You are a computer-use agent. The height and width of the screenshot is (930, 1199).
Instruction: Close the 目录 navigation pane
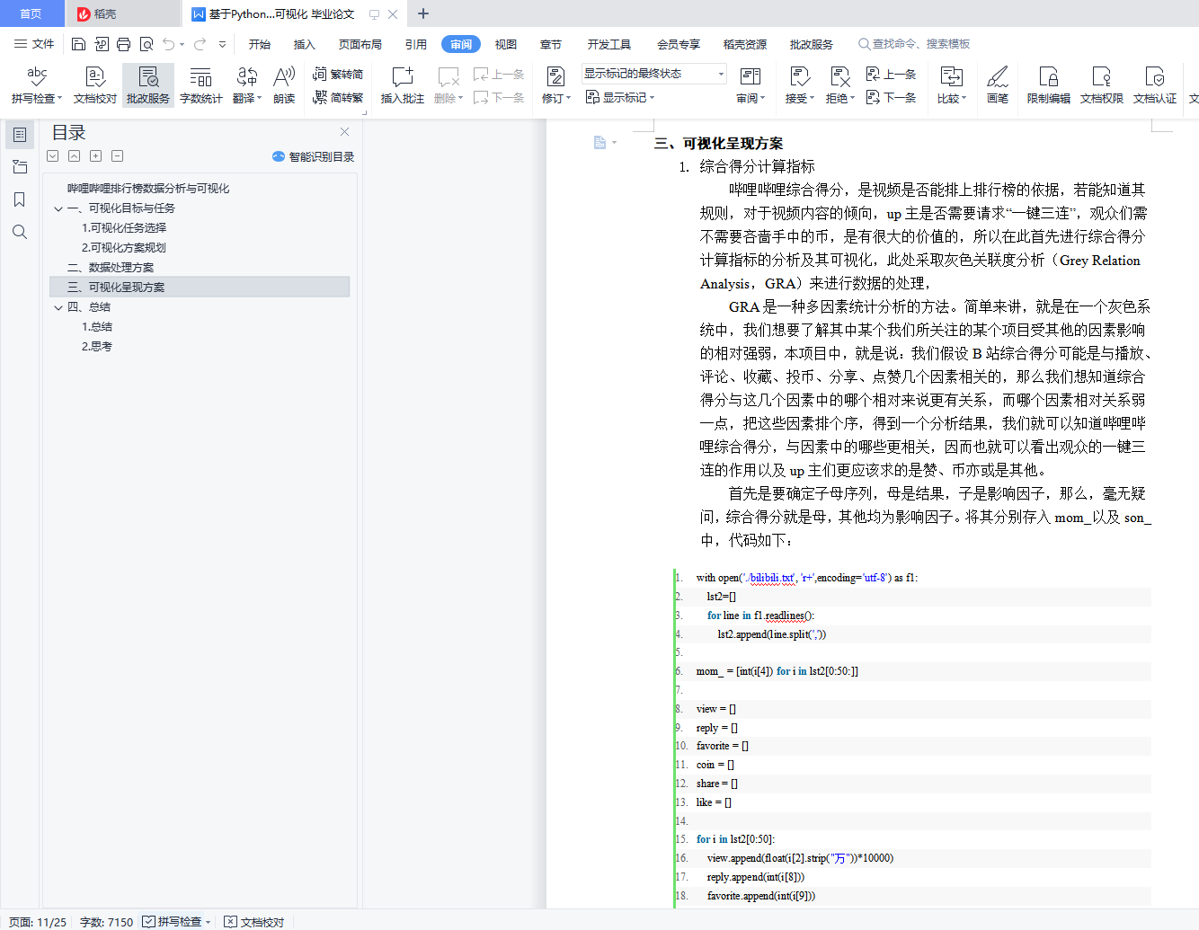pos(344,132)
